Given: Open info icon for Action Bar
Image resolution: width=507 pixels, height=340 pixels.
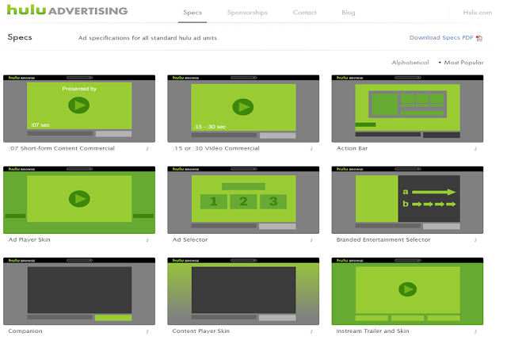Looking at the screenshot, I should (475, 148).
